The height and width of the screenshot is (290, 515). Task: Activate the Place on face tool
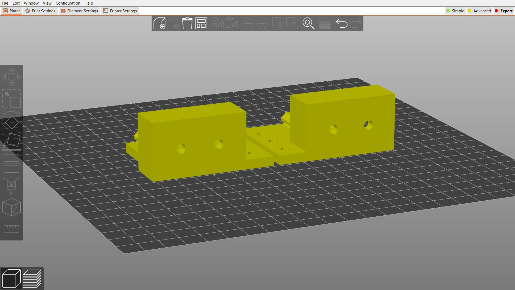coord(12,142)
